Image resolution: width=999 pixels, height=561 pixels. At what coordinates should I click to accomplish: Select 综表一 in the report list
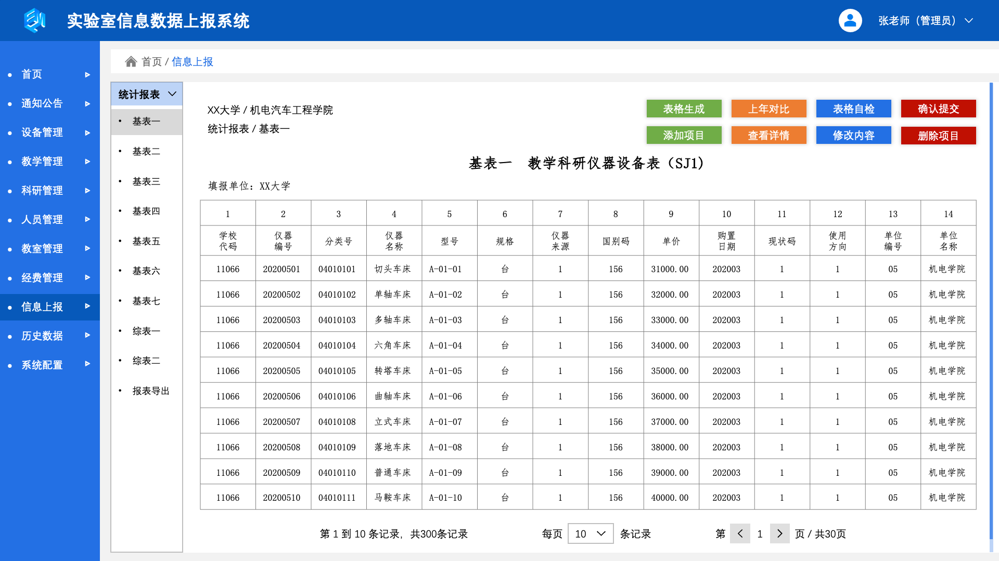[x=146, y=331]
